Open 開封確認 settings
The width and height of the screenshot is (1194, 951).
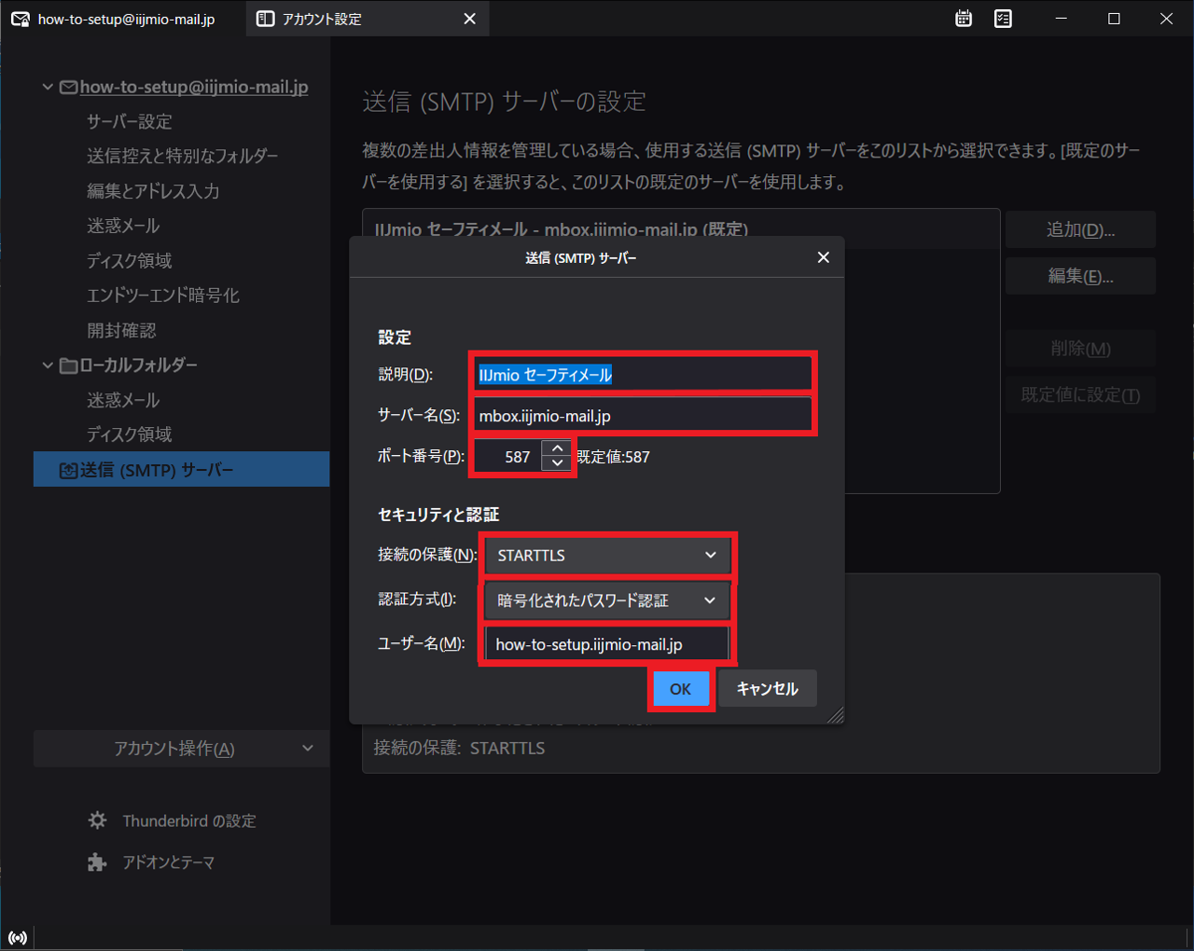click(121, 330)
